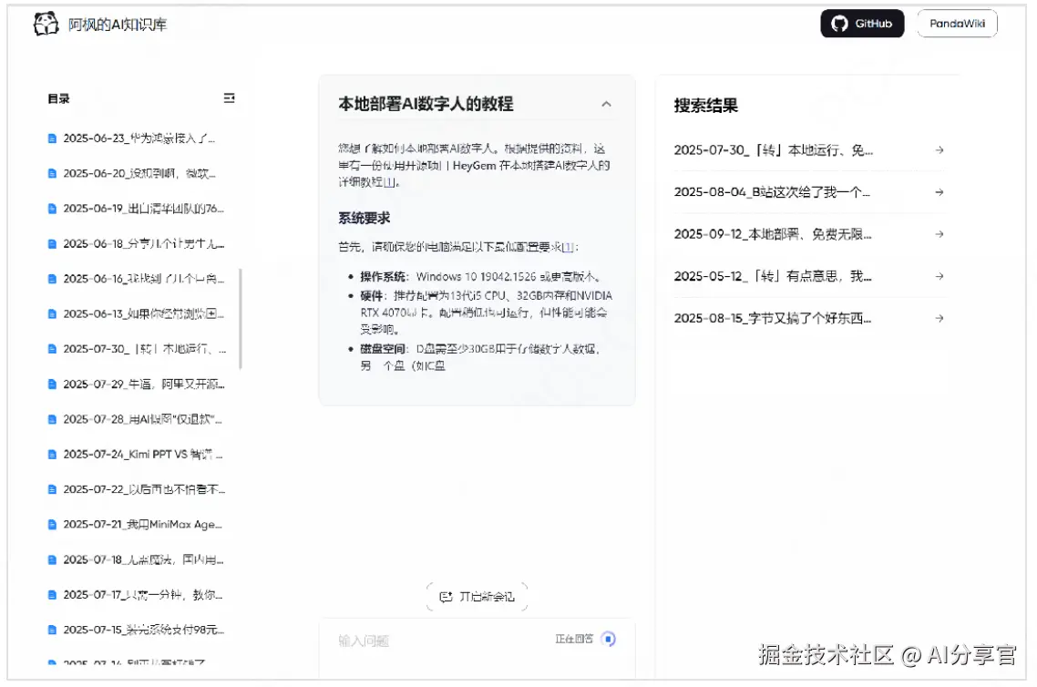Focus the 输入问题 question input field
The width and height of the screenshot is (1037, 687).
[443, 640]
